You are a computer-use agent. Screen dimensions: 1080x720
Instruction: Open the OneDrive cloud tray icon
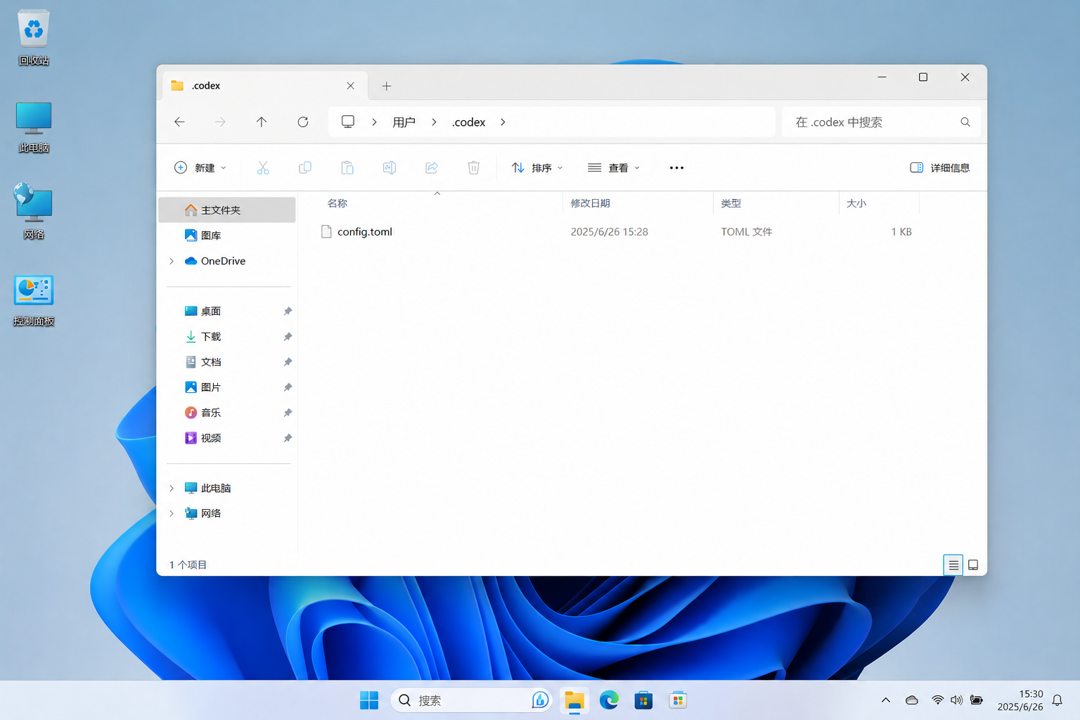[x=912, y=700]
